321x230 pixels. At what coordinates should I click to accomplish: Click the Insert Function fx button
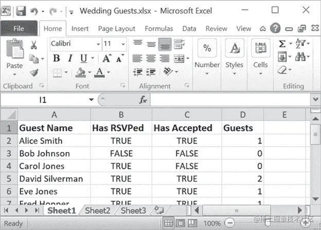tap(143, 100)
